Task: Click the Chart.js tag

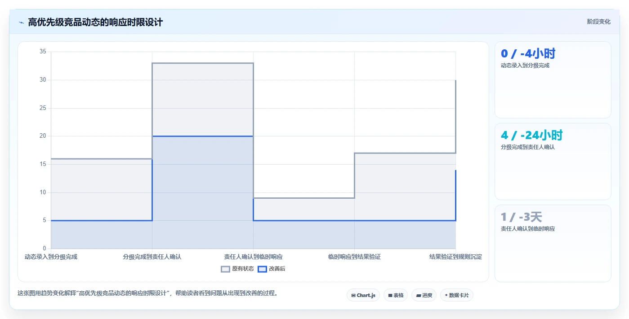Action: pos(363,295)
